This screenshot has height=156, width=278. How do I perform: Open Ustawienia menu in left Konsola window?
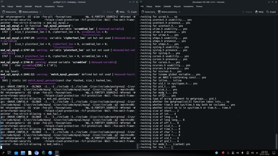(x=50, y=6)
